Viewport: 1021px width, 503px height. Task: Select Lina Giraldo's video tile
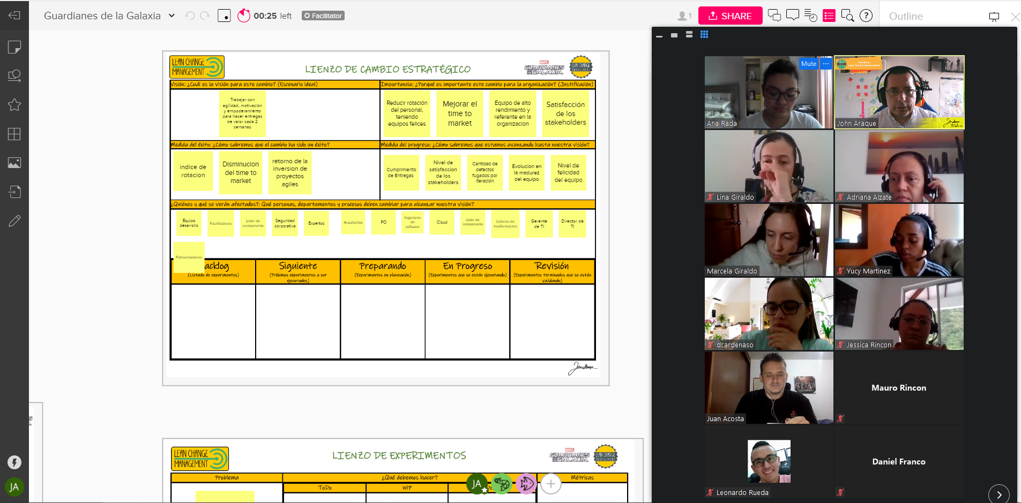tap(769, 166)
